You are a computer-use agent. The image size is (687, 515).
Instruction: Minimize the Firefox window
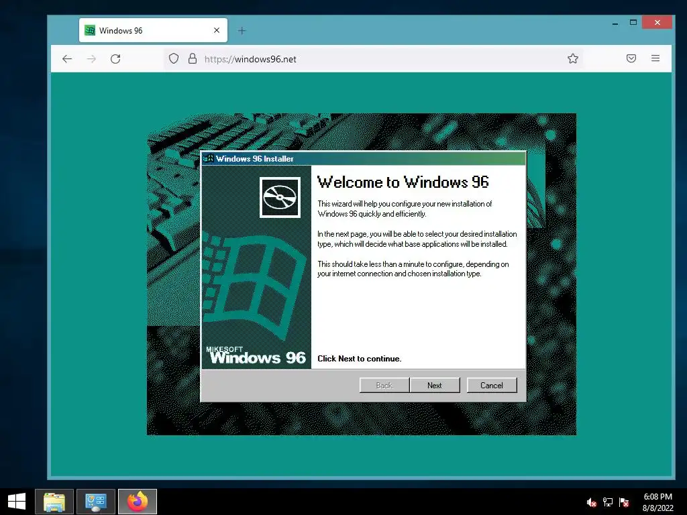(x=615, y=23)
